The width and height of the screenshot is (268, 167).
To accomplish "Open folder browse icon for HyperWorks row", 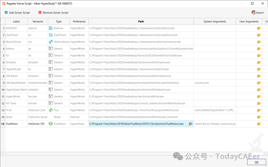I will click(x=259, y=97).
